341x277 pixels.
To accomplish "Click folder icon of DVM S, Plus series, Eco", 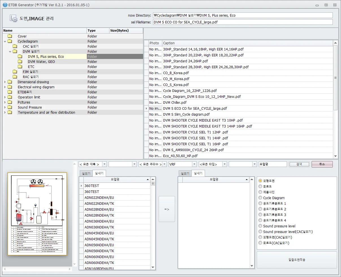I will pos(20,56).
